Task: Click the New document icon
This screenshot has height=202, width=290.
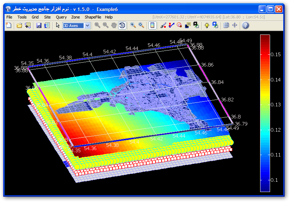Action: [9, 25]
